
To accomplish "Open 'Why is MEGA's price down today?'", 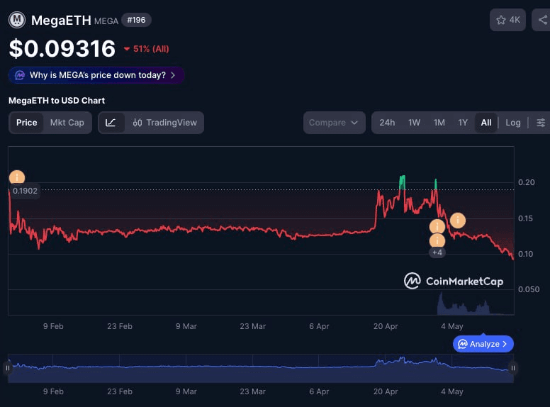I will pyautogui.click(x=96, y=75).
